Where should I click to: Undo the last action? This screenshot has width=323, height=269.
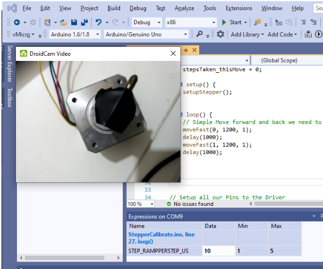tap(98, 22)
